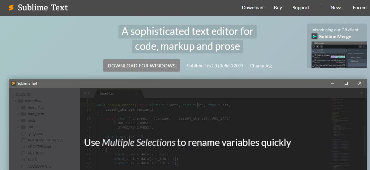
Task: Click the root tensorflow folder icon
Action: tap(21, 101)
